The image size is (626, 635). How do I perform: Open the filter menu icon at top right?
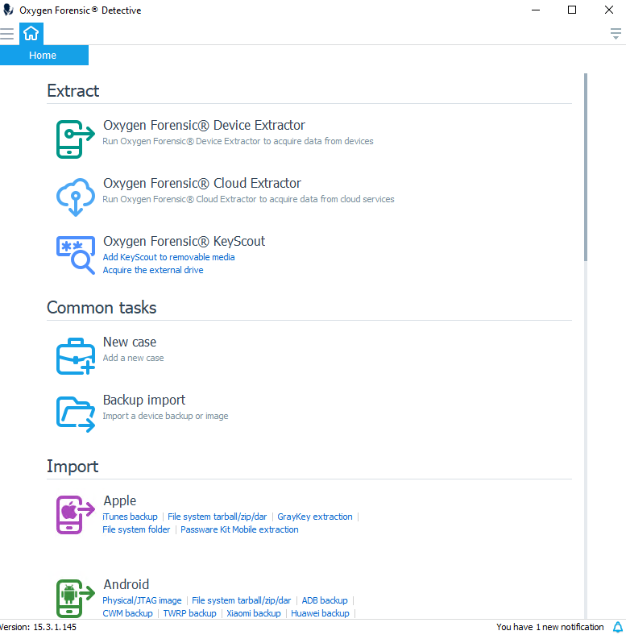pos(616,34)
